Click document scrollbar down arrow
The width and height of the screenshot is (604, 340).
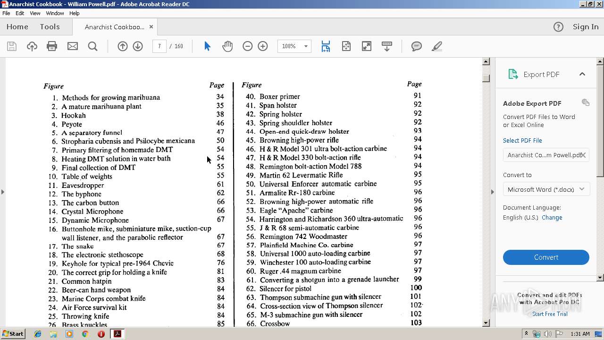click(486, 323)
